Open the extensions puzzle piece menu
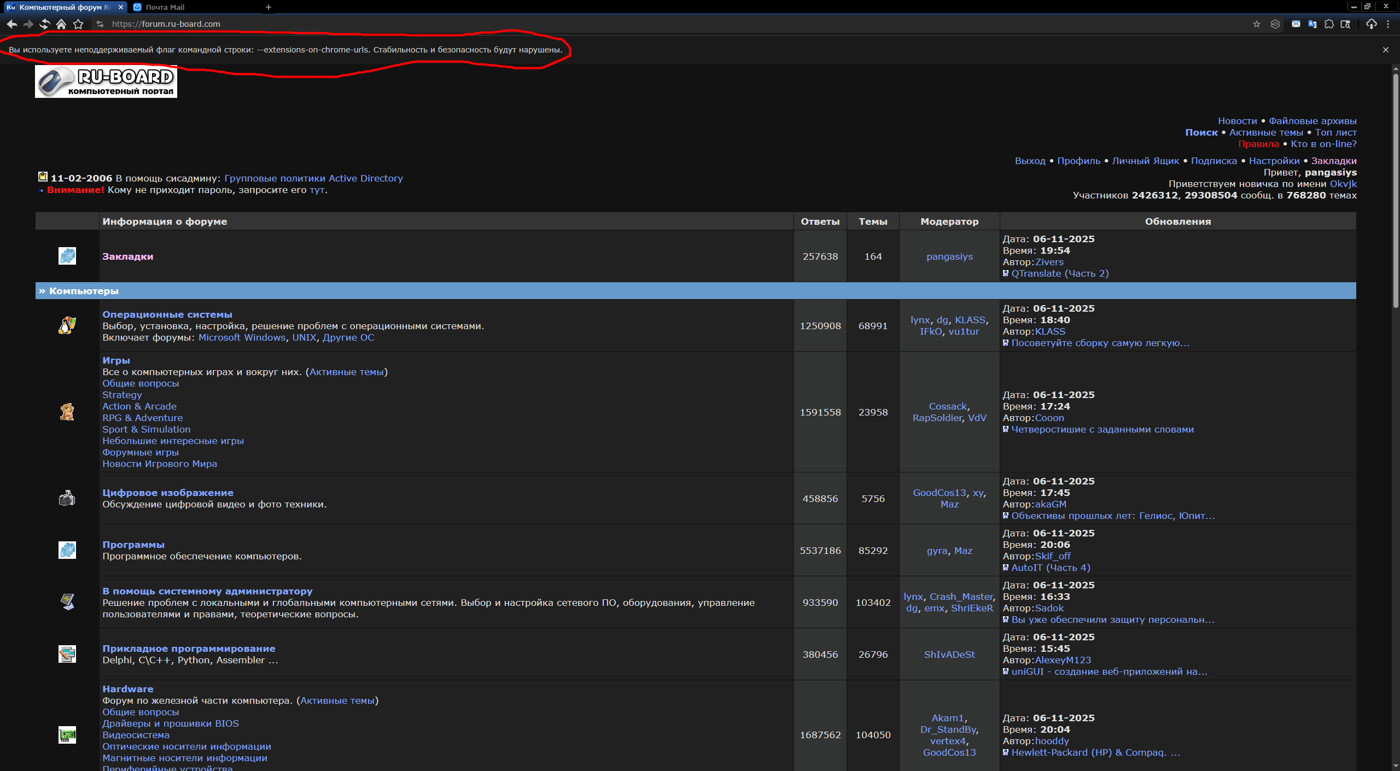The width and height of the screenshot is (1400, 771). 1329,24
